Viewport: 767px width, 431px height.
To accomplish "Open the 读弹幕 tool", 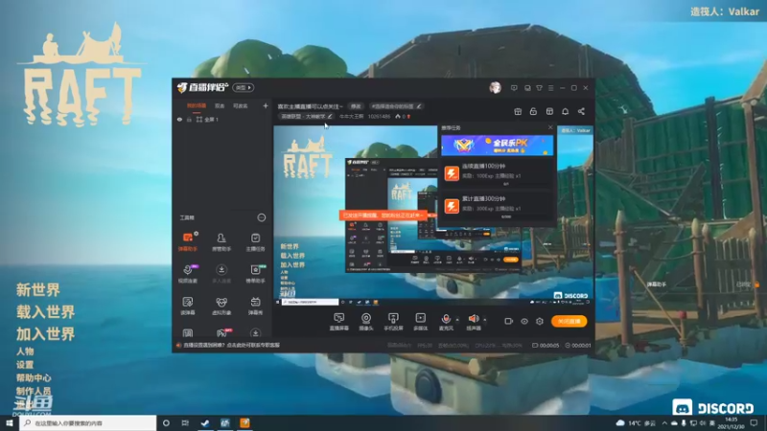I will coord(187,306).
